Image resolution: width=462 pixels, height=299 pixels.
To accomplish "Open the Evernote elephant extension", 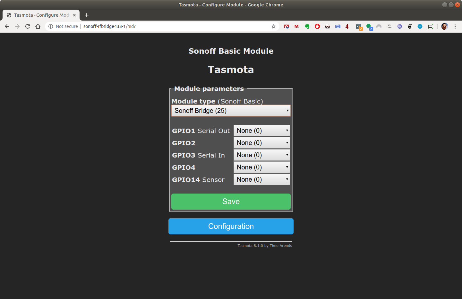I will point(307,26).
